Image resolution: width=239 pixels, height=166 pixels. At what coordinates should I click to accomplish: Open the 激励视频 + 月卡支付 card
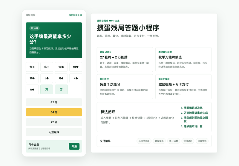click(183, 87)
